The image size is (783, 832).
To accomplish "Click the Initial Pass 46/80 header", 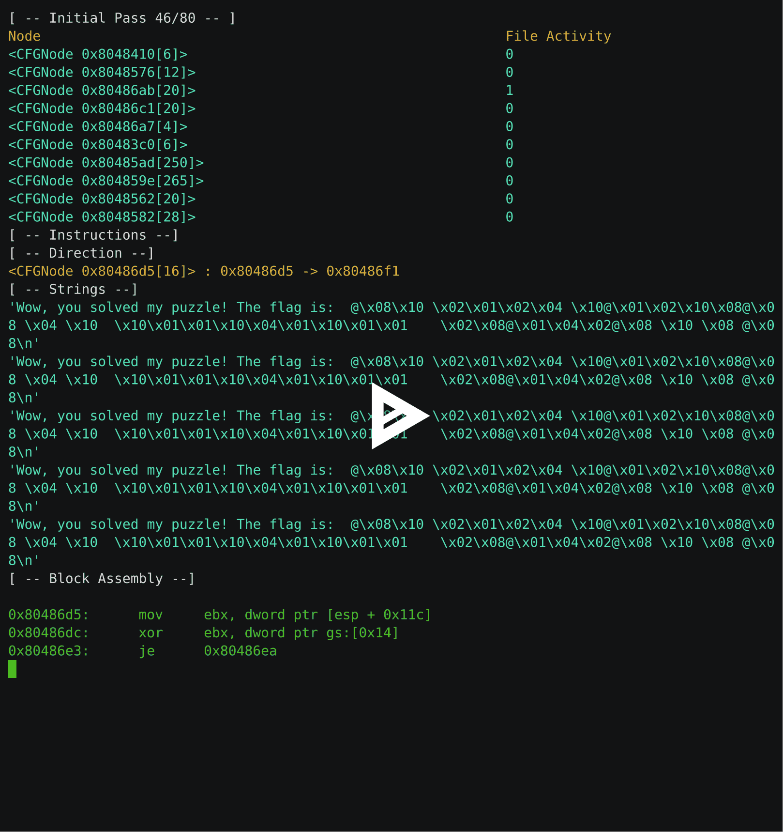I will pos(122,18).
